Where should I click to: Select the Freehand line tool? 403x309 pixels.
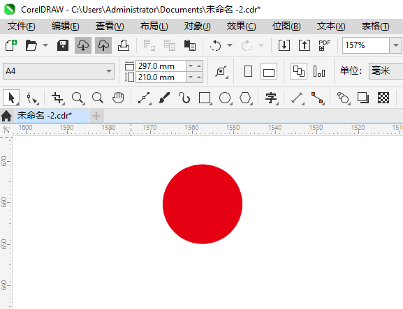coord(144,98)
